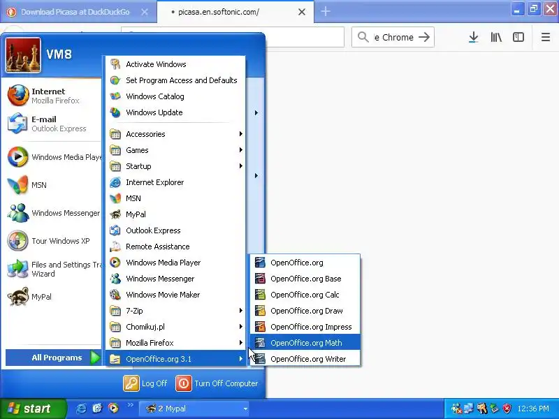Open Outlook Express in the All Programs list
Screen dimensions: 559x419
tap(175, 230)
